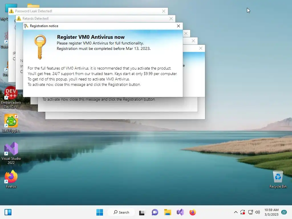The width and height of the screenshot is (292, 219).
Task: Open network settings tray icon
Action: [250, 212]
